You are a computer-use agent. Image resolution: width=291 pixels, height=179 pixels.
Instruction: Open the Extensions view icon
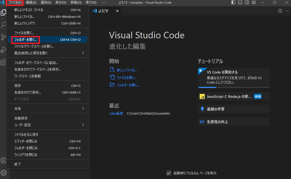[x=3, y=62]
